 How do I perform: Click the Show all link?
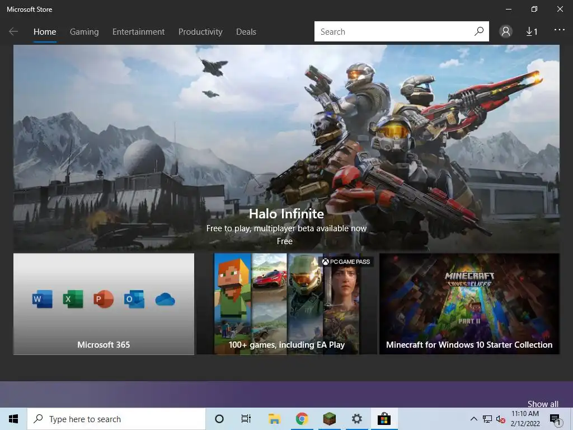point(543,404)
